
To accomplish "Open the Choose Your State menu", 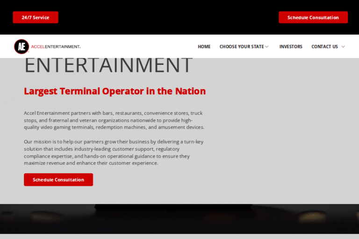I will point(242,47).
